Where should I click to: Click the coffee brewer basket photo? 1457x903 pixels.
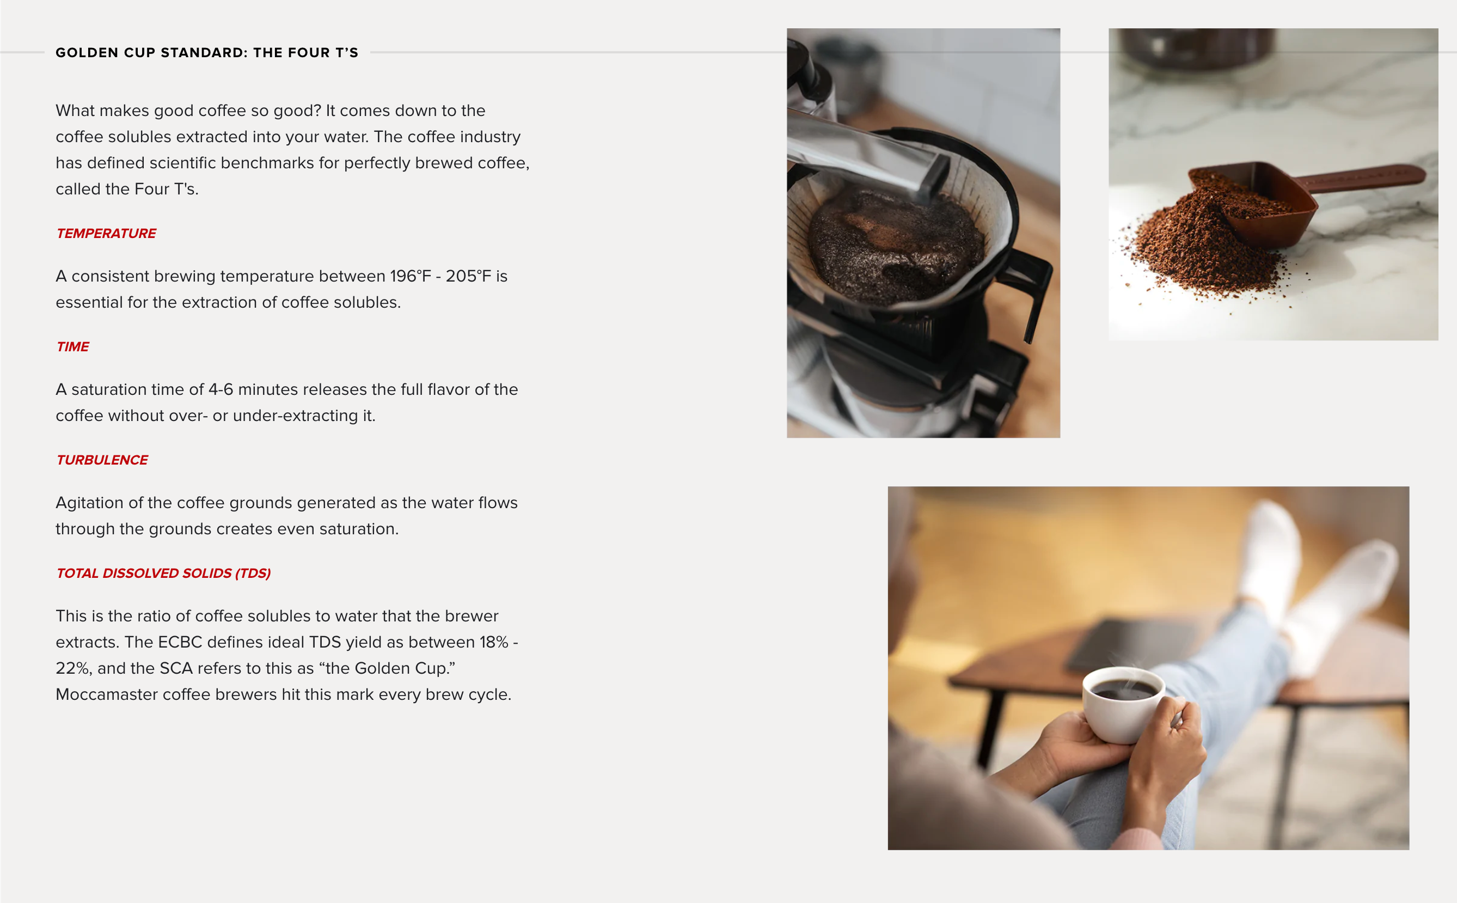[x=923, y=233]
